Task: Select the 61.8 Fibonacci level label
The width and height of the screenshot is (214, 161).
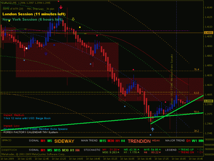Action: pos(197,93)
